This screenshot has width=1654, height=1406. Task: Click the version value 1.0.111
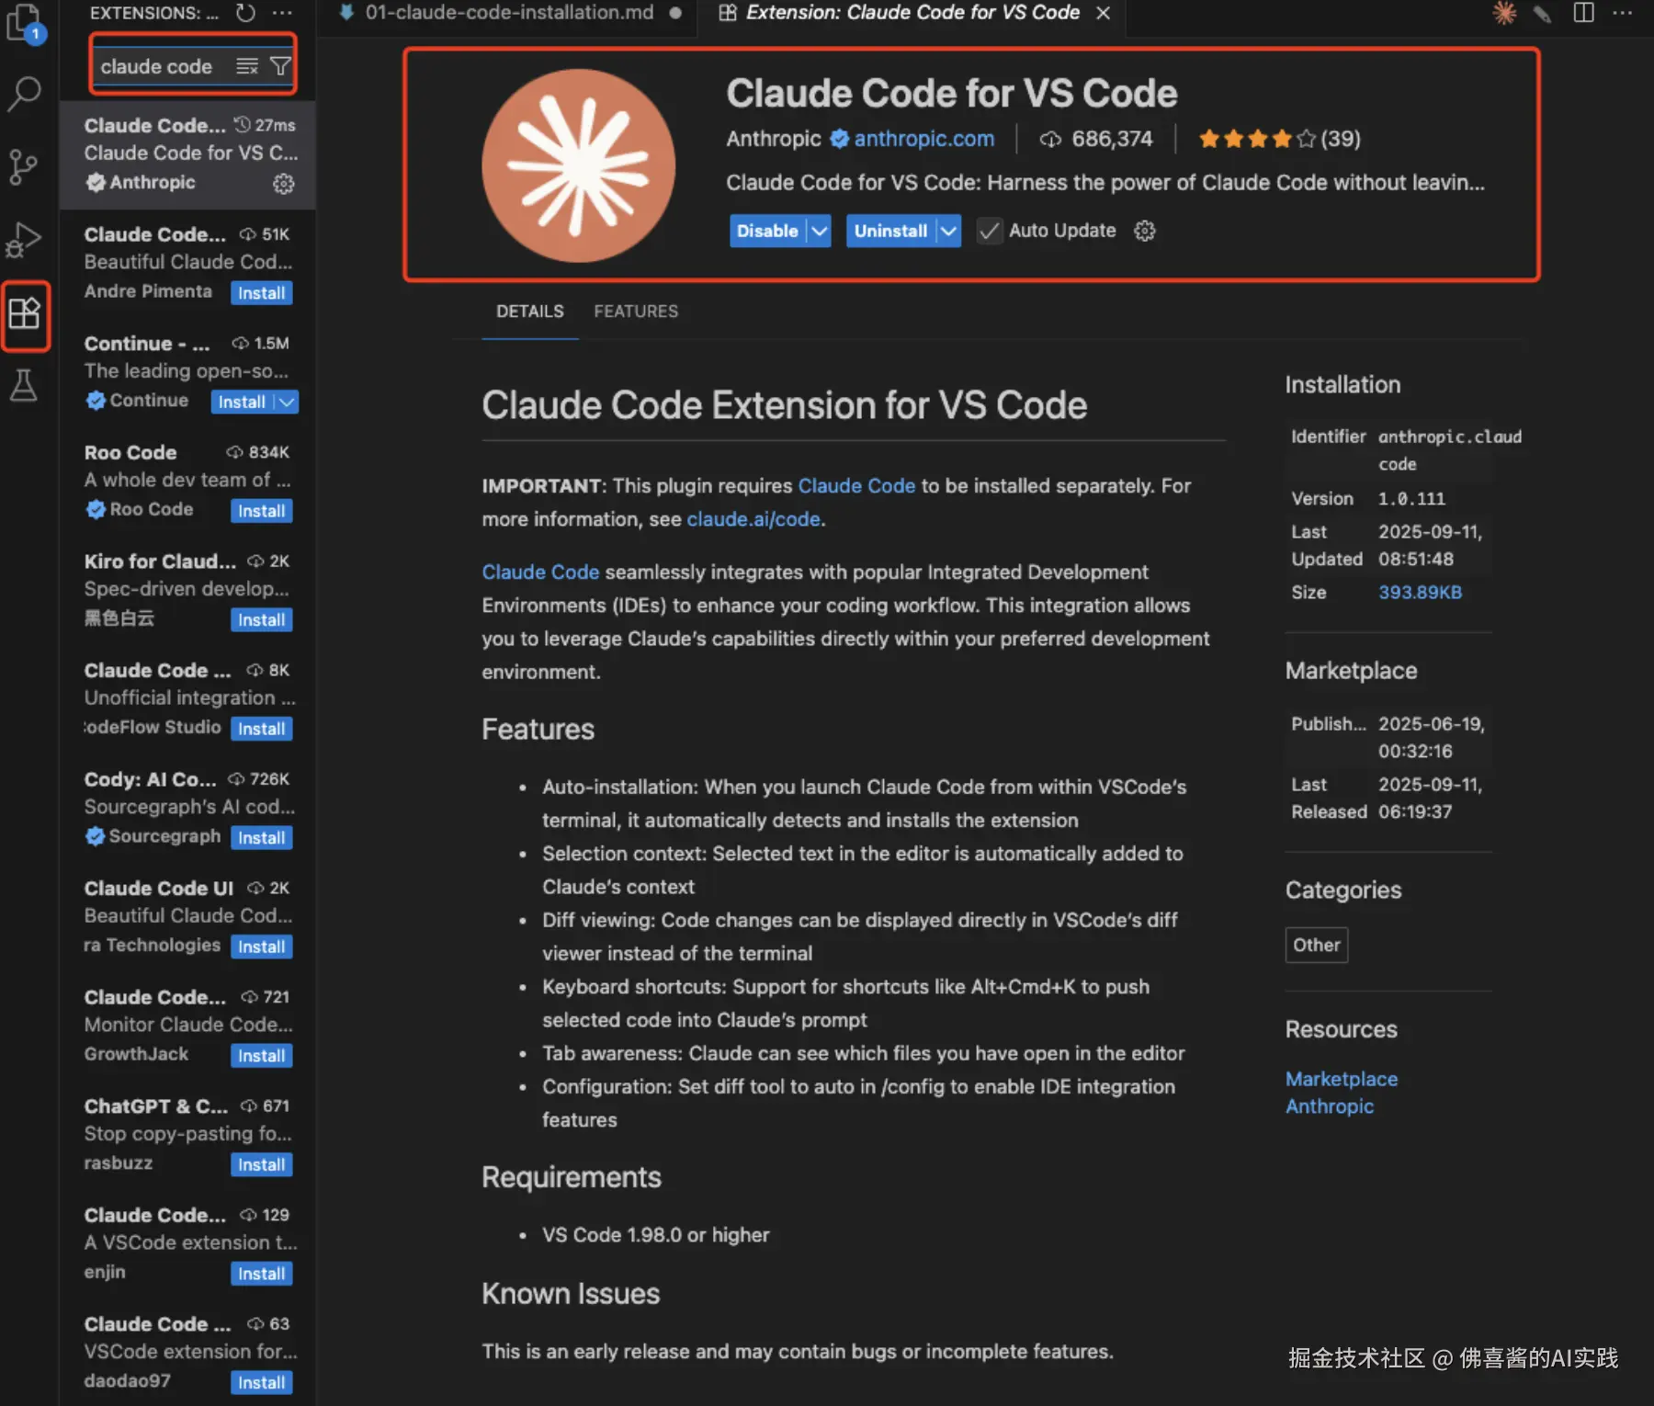point(1411,499)
